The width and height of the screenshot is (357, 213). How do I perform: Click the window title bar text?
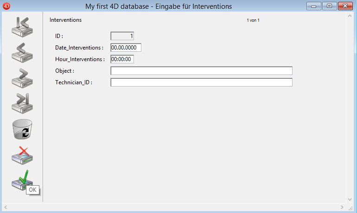[x=159, y=6]
